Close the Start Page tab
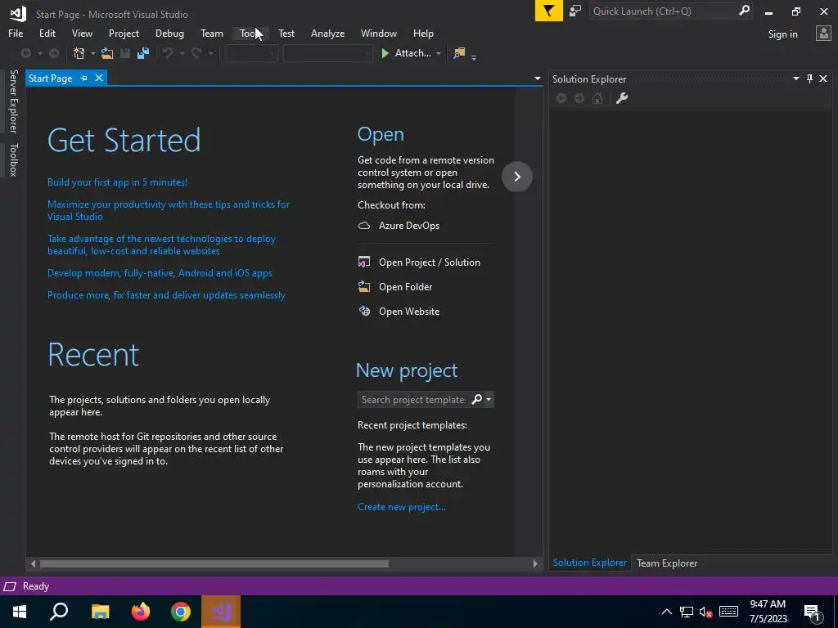The image size is (838, 628). 99,78
